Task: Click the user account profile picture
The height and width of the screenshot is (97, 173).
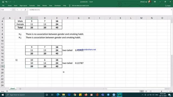Action: pyautogui.click(x=150, y=2)
